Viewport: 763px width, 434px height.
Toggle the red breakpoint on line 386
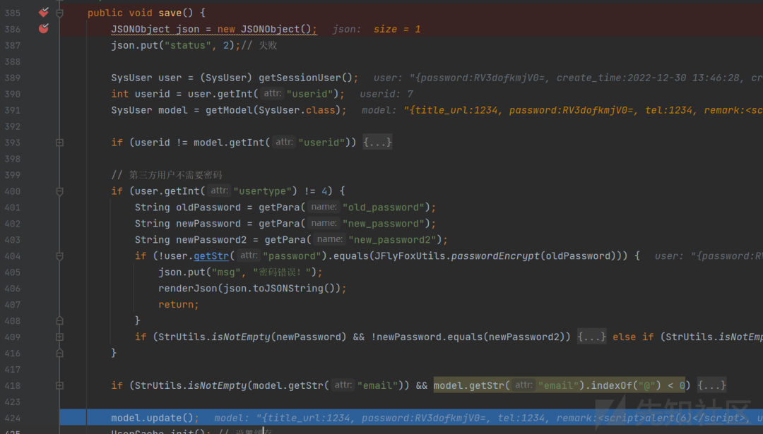42,28
